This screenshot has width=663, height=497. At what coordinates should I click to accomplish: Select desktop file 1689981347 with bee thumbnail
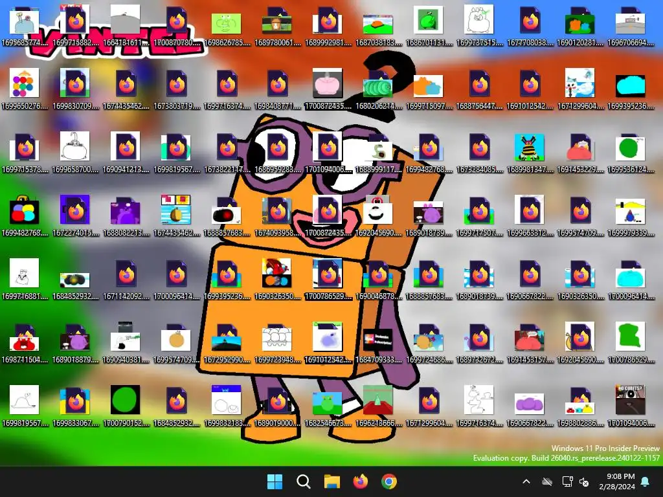pyautogui.click(x=530, y=153)
